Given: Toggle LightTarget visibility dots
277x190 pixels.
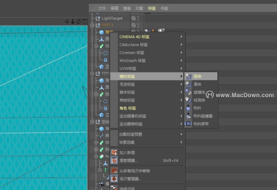Looking at the screenshot, I should pyautogui.click(x=138, y=18).
